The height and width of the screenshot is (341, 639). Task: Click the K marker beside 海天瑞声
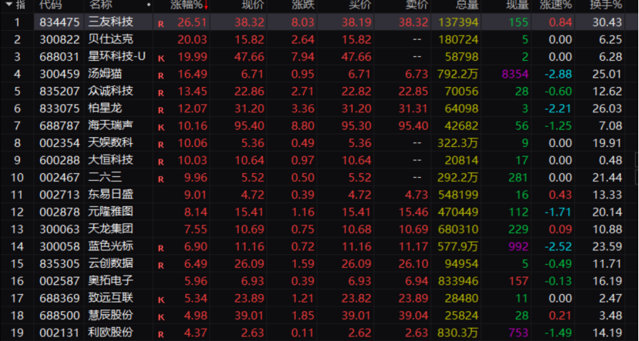point(161,125)
